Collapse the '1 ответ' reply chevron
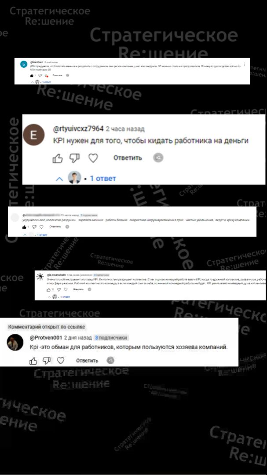Screen dimensions: 267x475 pos(60,179)
